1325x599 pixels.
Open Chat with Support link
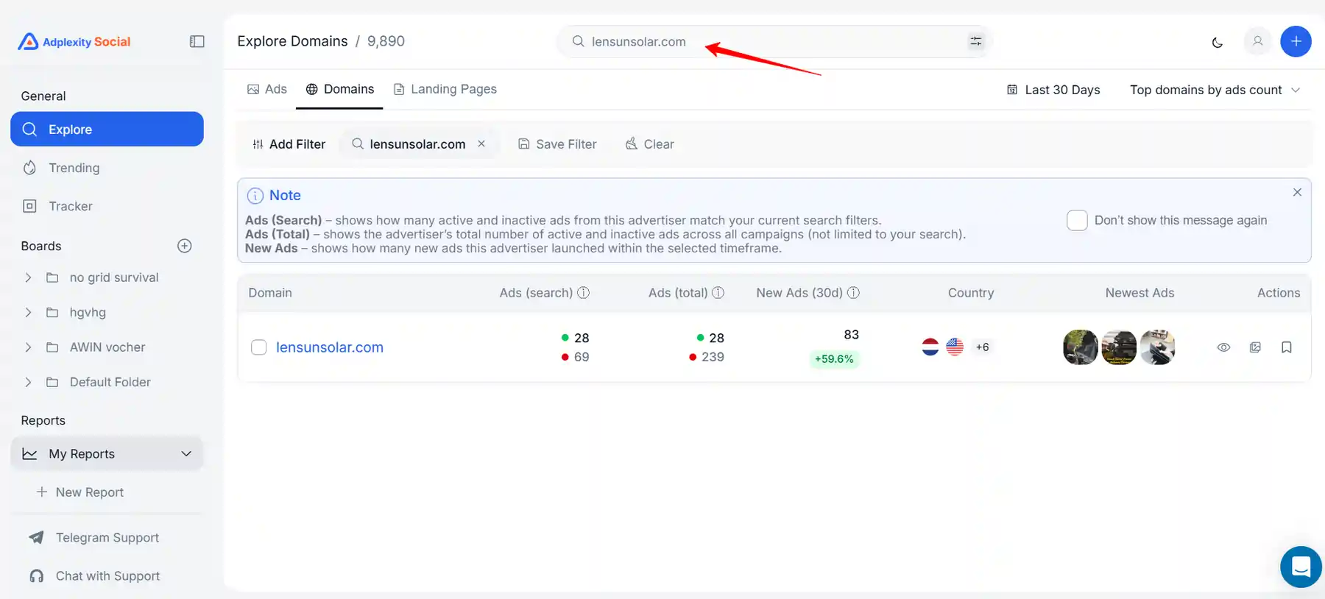(x=93, y=576)
